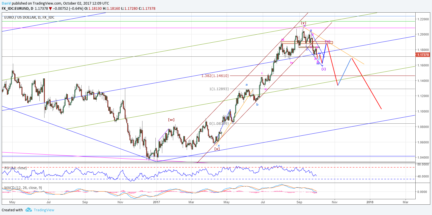Click the 2018 label on time axis
The height and width of the screenshot is (215, 432).
(x=370, y=202)
